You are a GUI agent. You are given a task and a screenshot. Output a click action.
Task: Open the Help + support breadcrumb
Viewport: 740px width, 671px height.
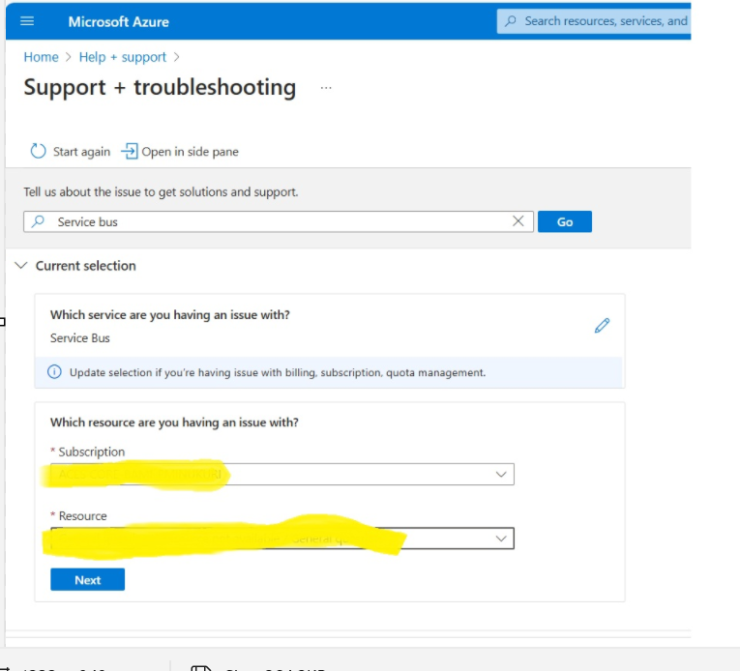click(122, 57)
